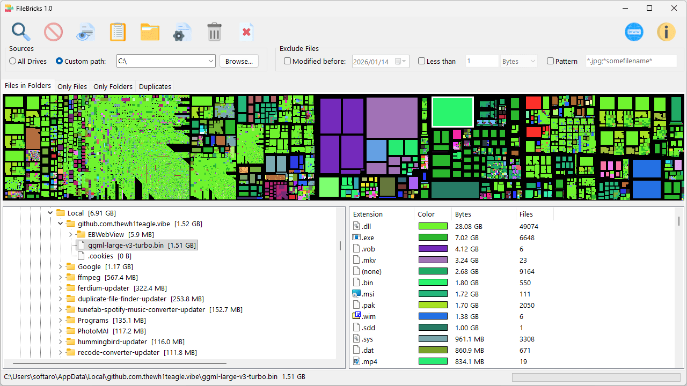Enable the Less than size checkbox

coord(421,61)
